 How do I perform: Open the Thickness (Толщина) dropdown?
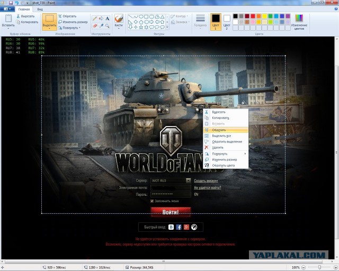point(200,22)
